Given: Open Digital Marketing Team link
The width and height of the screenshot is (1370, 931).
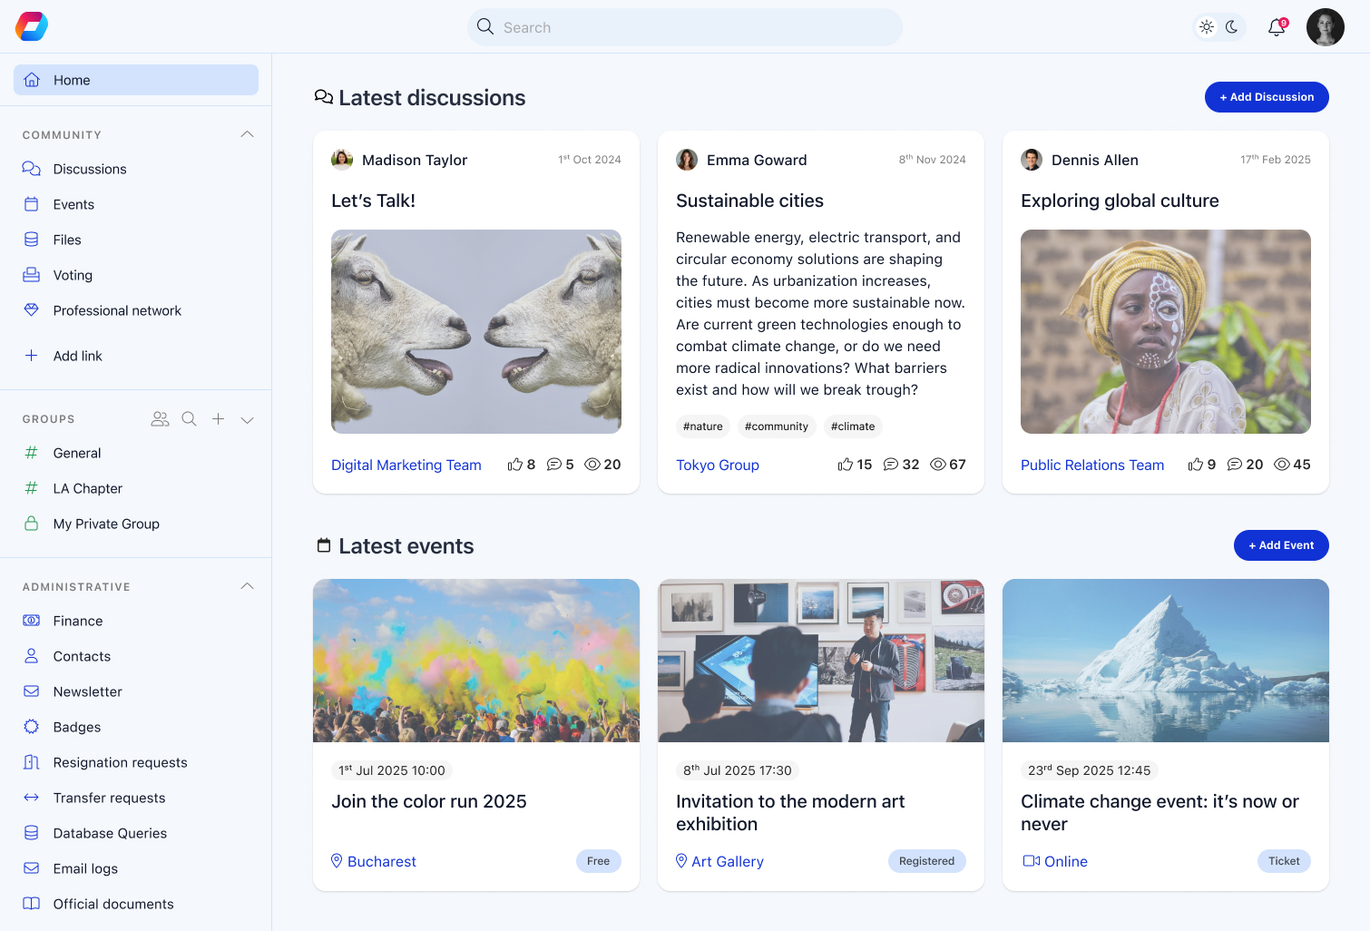Looking at the screenshot, I should click(406, 465).
